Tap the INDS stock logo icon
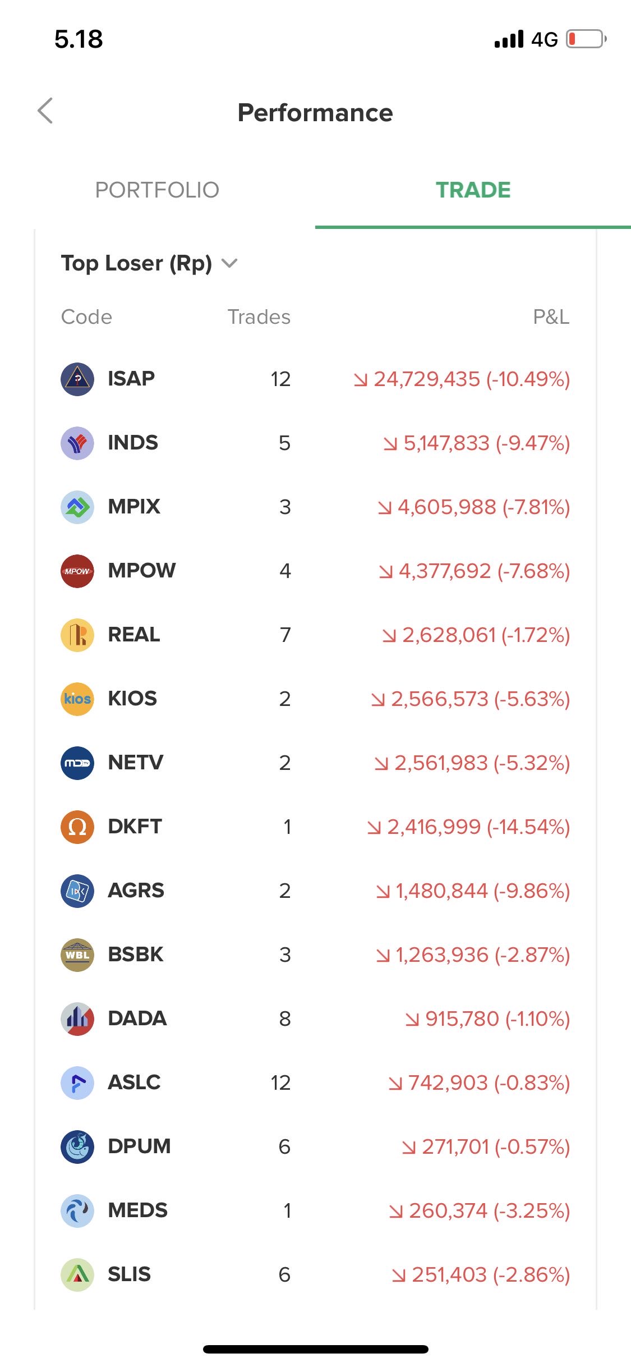 (x=77, y=443)
